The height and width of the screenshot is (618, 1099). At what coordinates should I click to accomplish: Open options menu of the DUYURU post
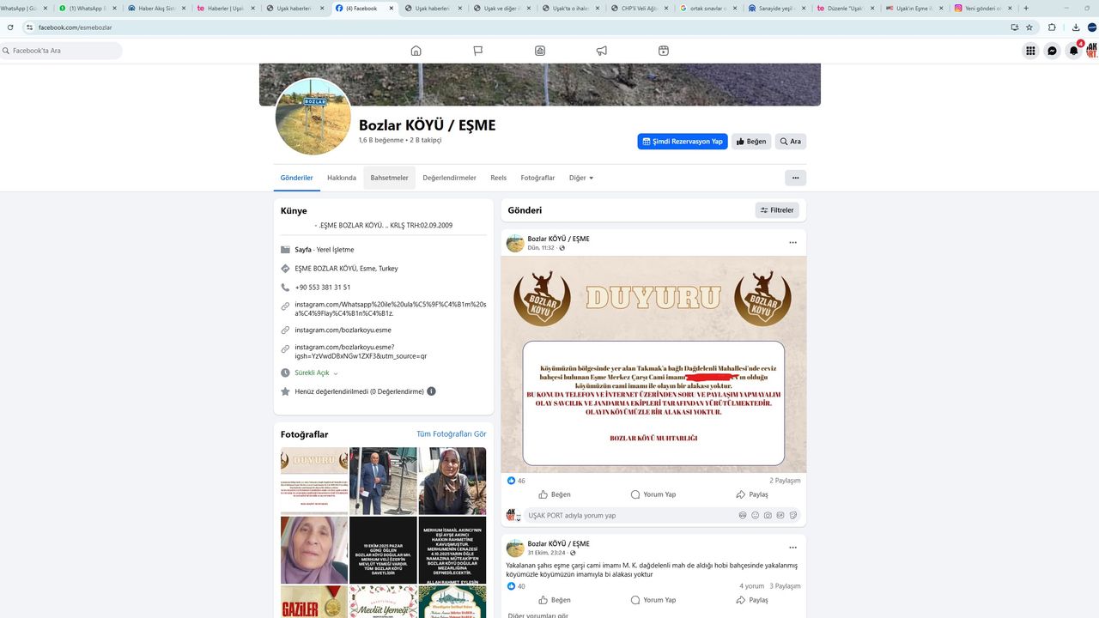coord(792,243)
